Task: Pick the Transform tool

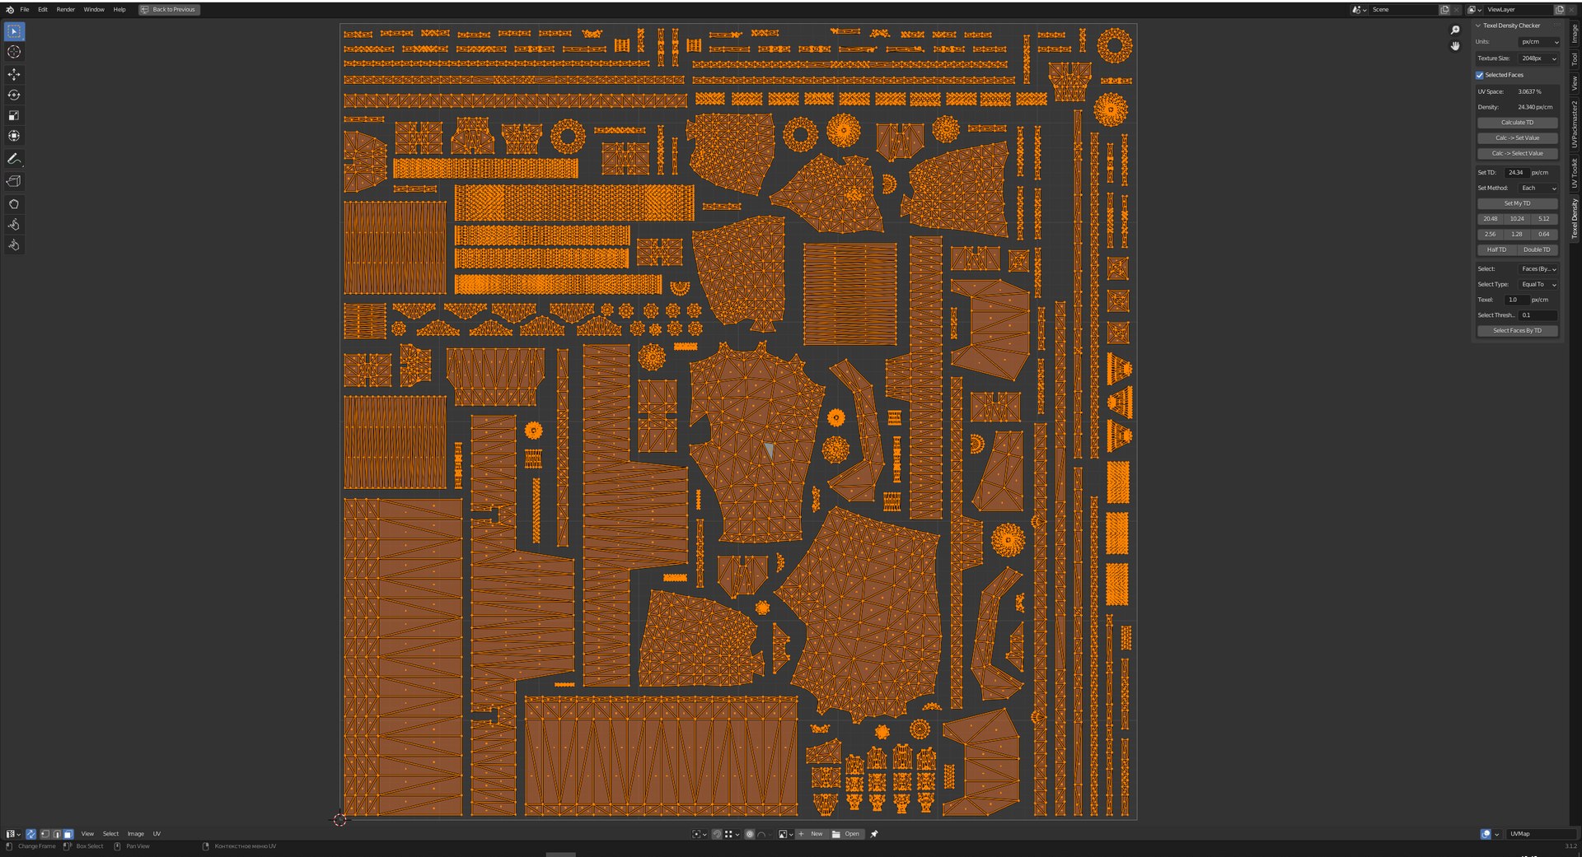Action: (x=14, y=136)
